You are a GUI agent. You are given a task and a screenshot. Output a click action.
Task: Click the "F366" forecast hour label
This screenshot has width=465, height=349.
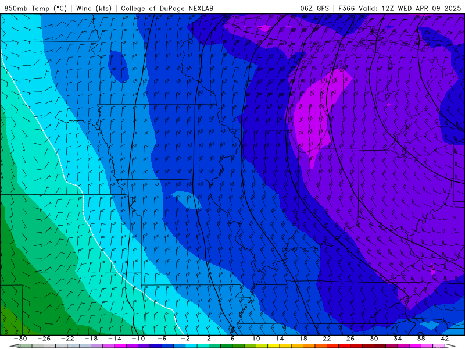[x=346, y=8]
